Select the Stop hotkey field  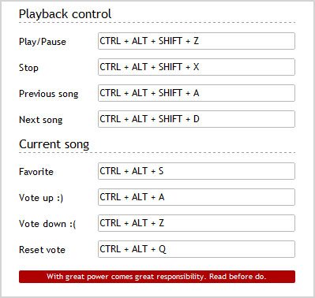coord(197,67)
